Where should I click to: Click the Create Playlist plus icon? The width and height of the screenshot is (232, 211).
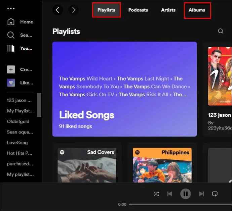click(x=11, y=69)
